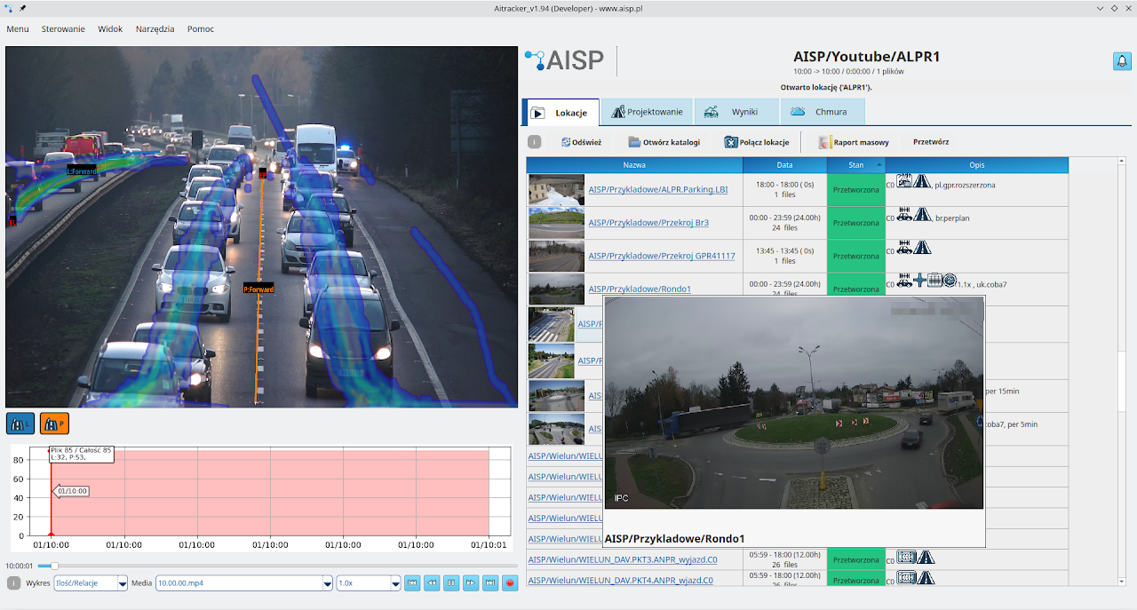Open AISP/Przykladowe/ALPR.Parking.LBI location link

point(657,189)
